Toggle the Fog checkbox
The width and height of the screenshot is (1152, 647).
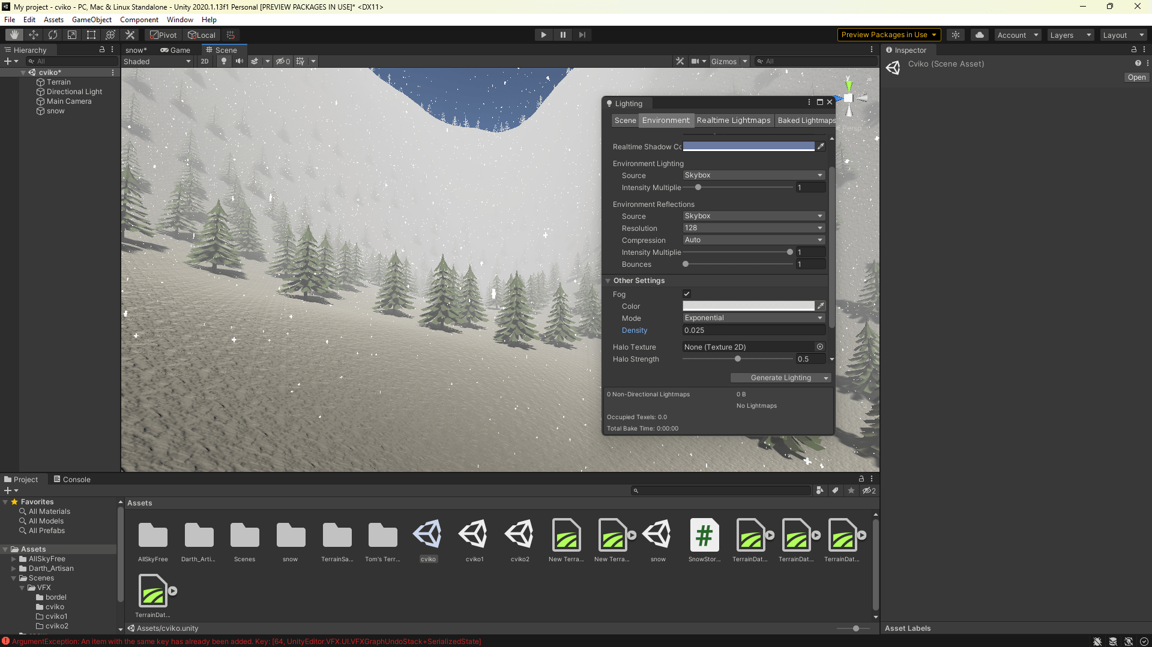(687, 294)
